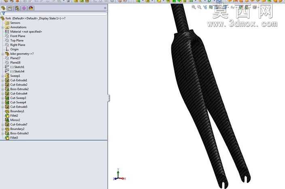
Task: Expand the Cut-Extrude5 feature
Action: pos(2,107)
